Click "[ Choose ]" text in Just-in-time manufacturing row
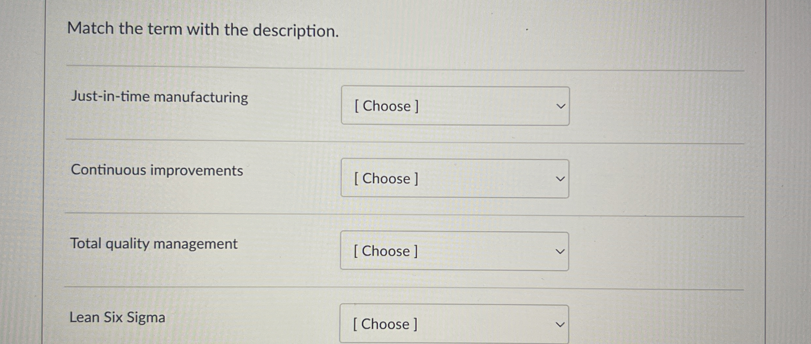Viewport: 811px width, 344px height. [386, 106]
